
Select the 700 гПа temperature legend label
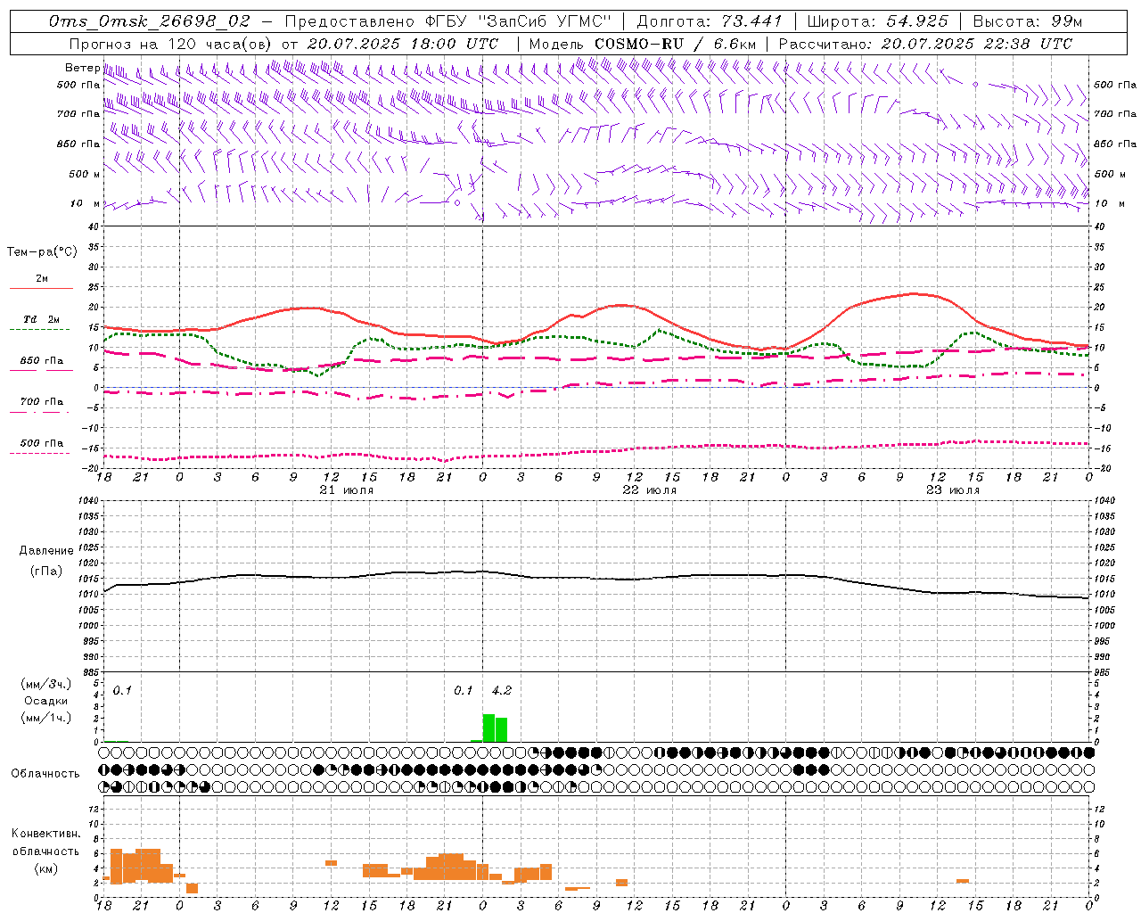[x=42, y=402]
